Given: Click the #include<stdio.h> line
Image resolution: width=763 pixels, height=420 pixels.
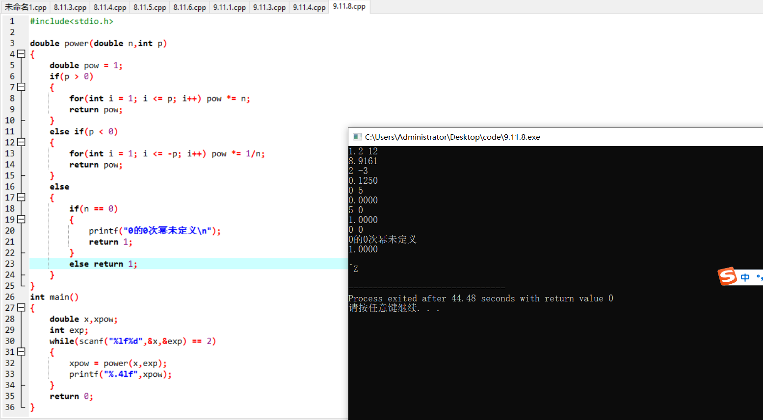Looking at the screenshot, I should [72, 21].
